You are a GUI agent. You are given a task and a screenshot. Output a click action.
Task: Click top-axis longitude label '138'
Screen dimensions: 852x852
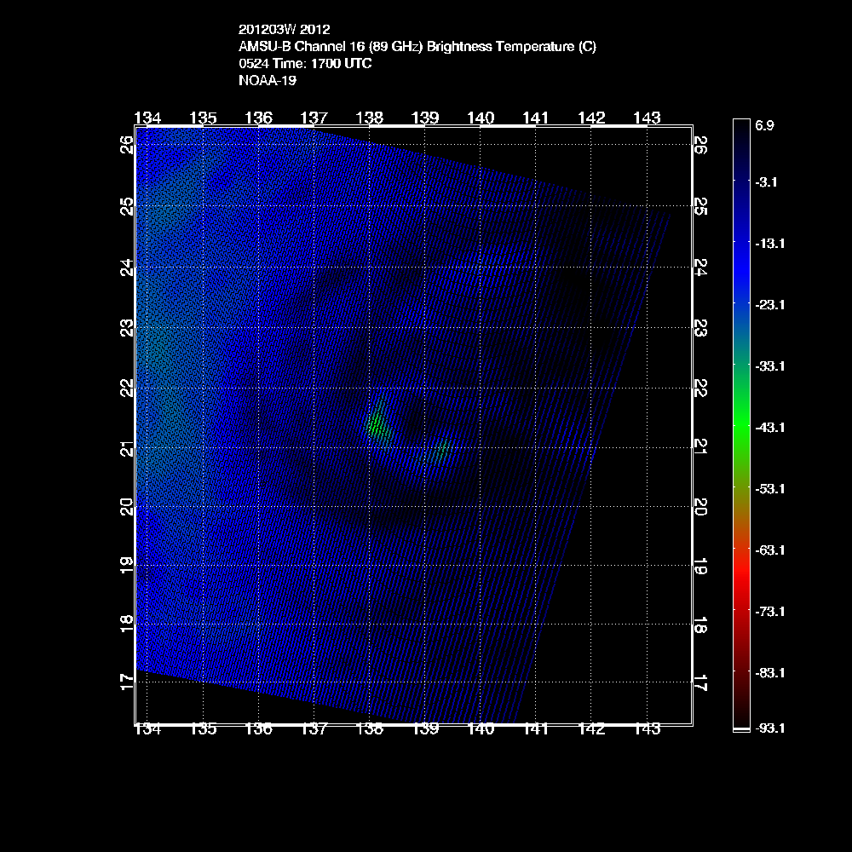(x=370, y=118)
